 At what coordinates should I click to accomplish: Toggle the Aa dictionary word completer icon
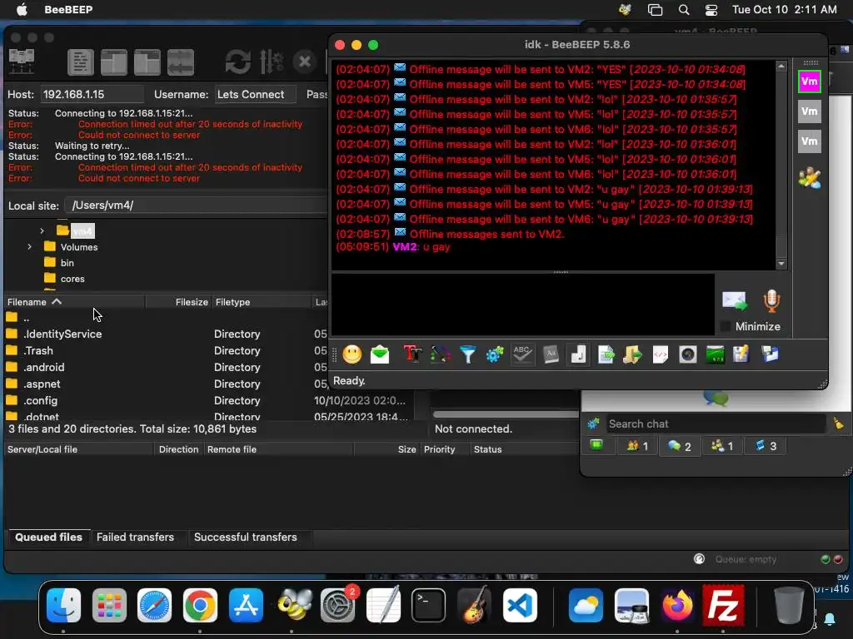click(551, 354)
